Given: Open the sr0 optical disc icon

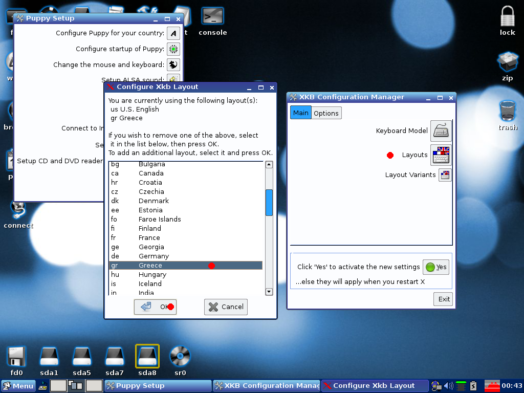Looking at the screenshot, I should [x=180, y=361].
